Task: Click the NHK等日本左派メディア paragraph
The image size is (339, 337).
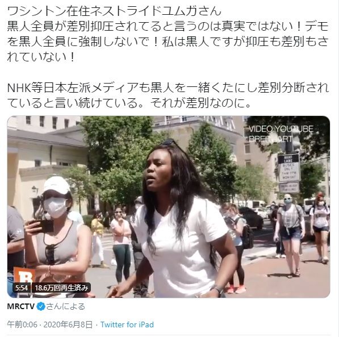Action: click(x=168, y=95)
